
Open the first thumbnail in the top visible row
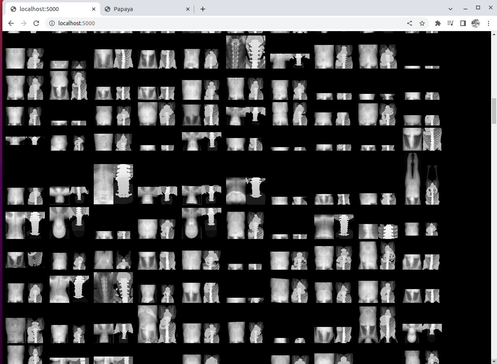point(25,58)
